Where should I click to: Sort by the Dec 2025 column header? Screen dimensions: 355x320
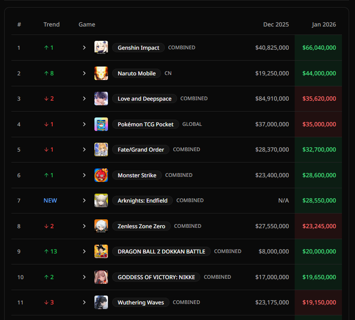pos(276,24)
